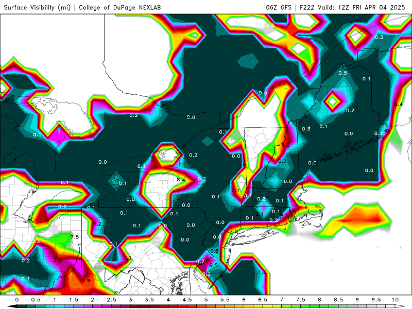
Task: Click the "06Z GFS" model run label
Action: (279, 7)
